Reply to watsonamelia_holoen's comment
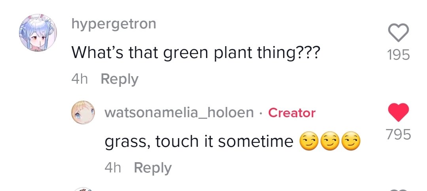The image size is (427, 191). (x=153, y=168)
